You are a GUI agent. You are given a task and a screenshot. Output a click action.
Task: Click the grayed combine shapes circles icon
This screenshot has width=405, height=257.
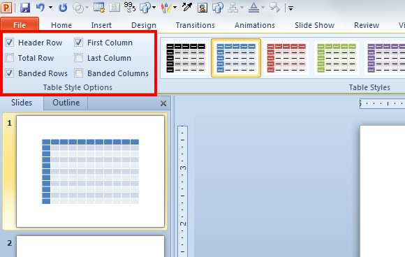(78, 8)
